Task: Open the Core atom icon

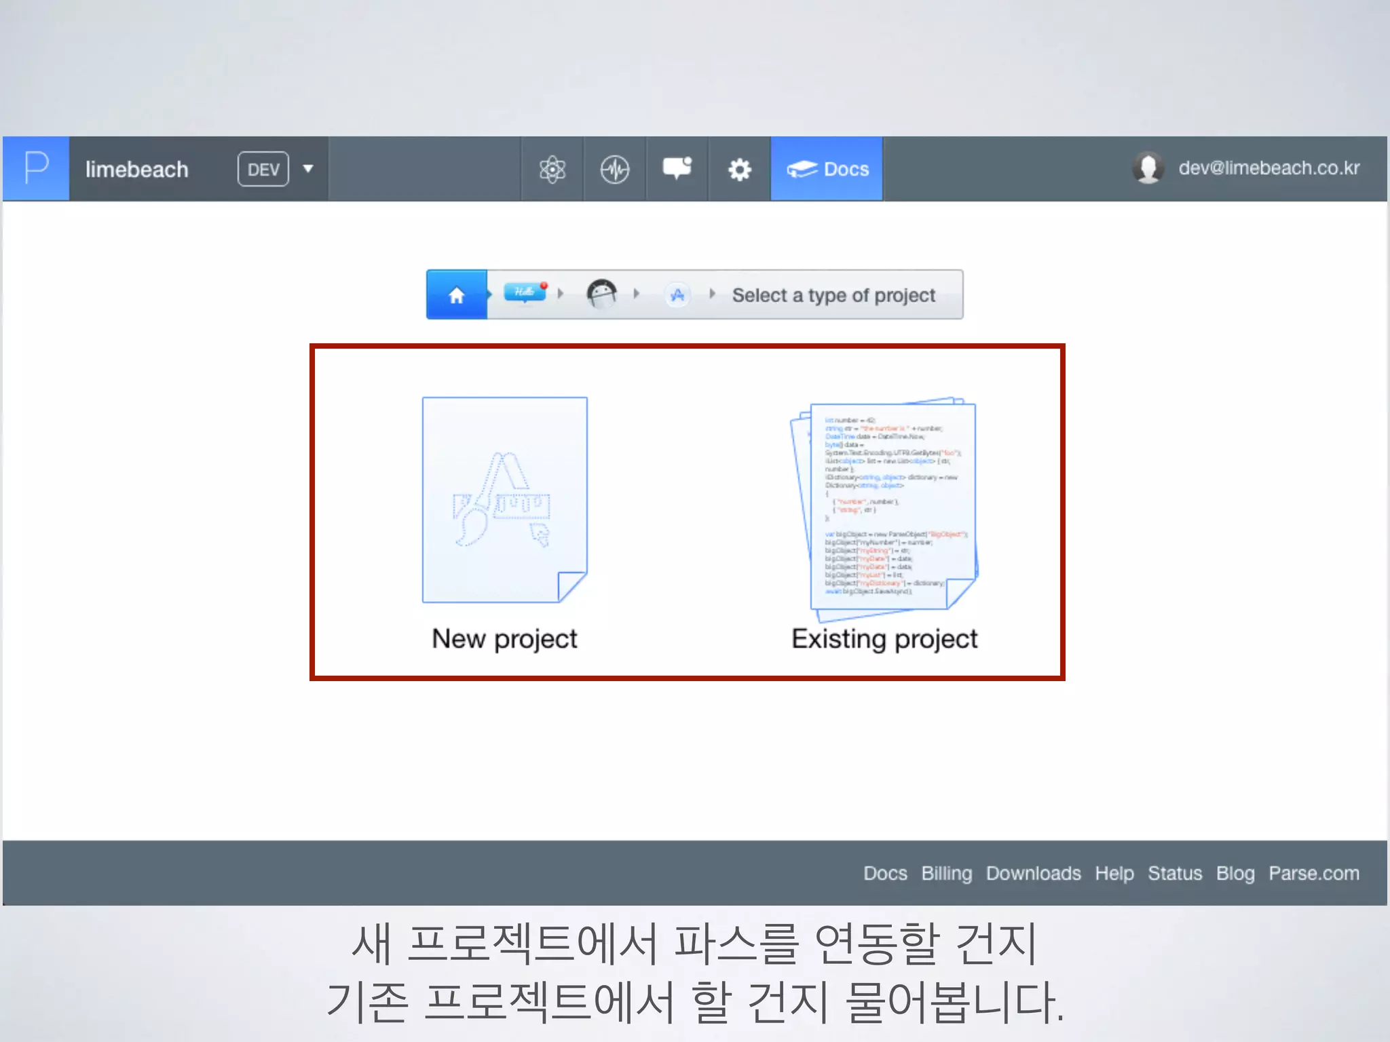Action: [x=552, y=169]
